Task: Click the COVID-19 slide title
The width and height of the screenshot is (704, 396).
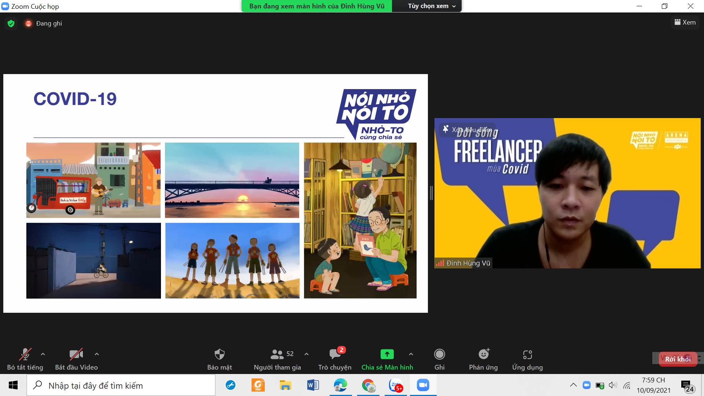Action: [75, 99]
